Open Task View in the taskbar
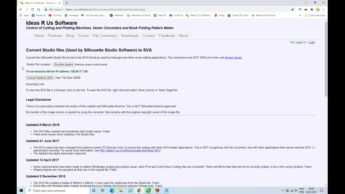Screen dimensions: 345x194 (103, 190)
